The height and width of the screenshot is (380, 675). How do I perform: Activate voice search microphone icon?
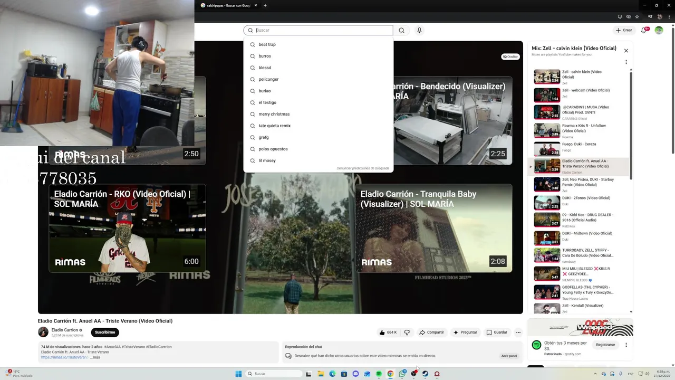(x=419, y=30)
